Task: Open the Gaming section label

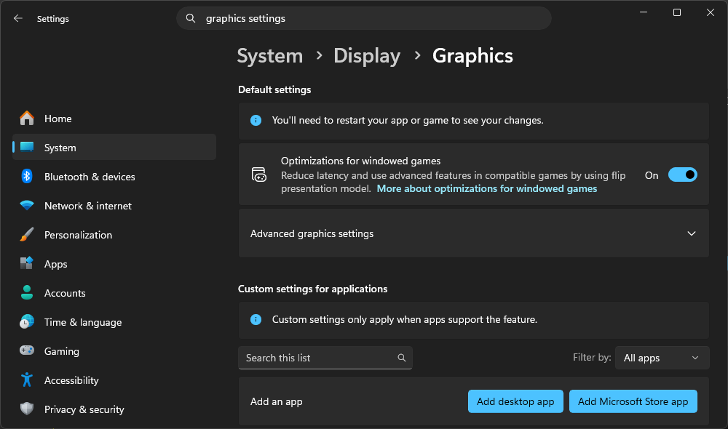Action: (62, 351)
